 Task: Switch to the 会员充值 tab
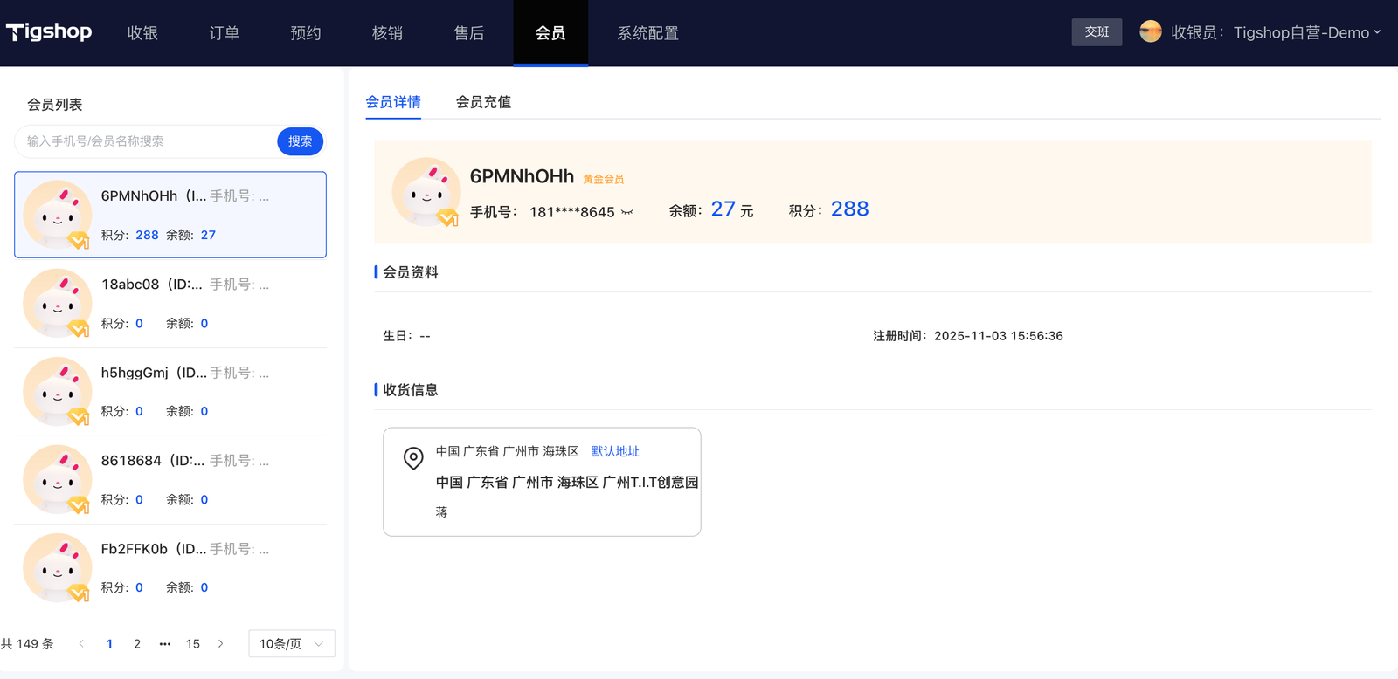pos(483,102)
